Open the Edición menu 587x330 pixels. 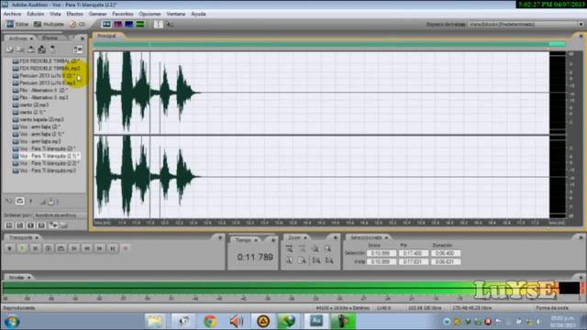point(35,14)
